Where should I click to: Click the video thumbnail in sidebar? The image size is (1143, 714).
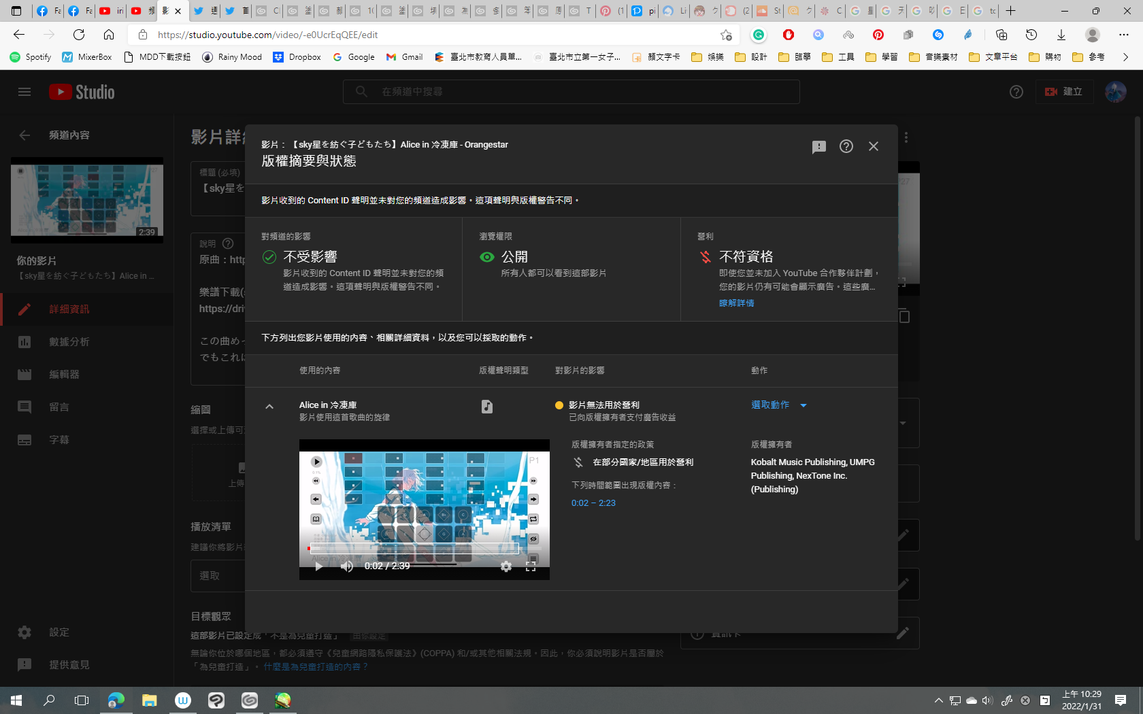click(87, 200)
